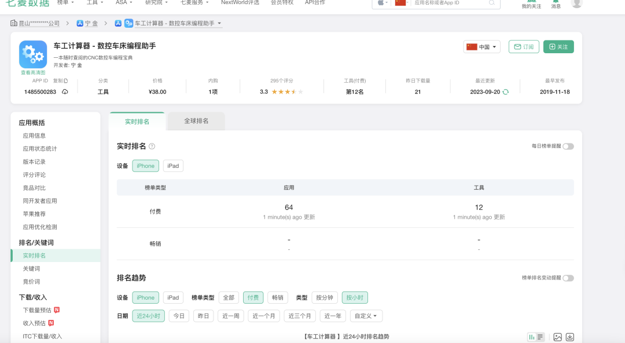The width and height of the screenshot is (625, 343).
Task: Open the 七麦服务 menu
Action: (x=194, y=2)
